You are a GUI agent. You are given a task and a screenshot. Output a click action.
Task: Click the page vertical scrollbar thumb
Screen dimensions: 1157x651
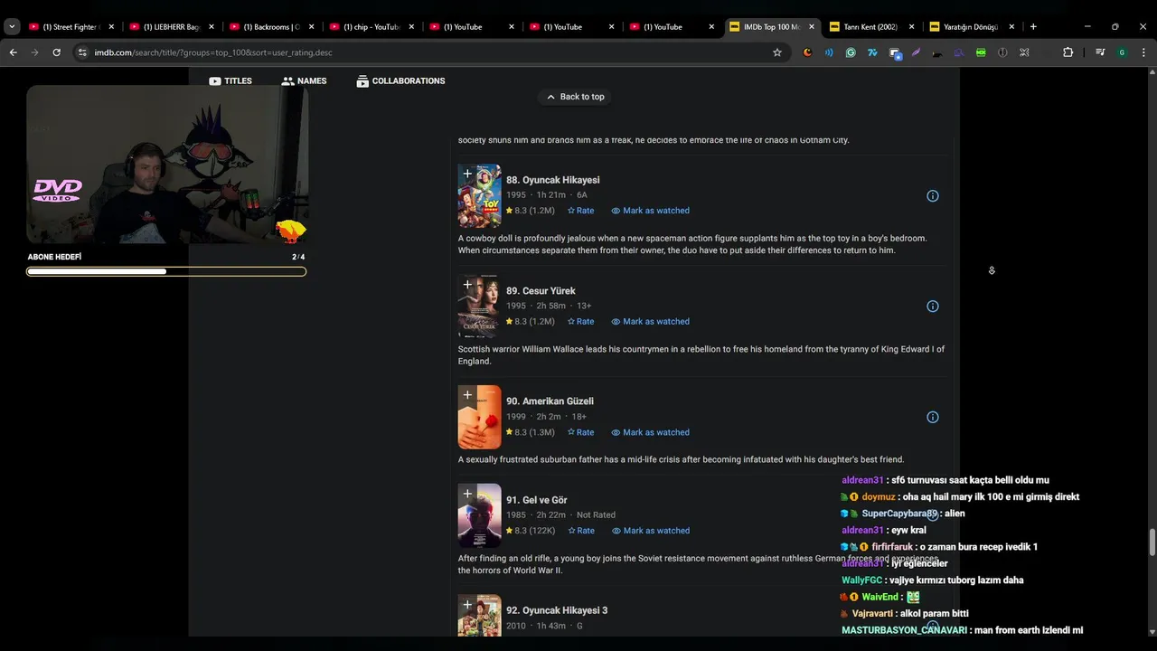click(1152, 543)
